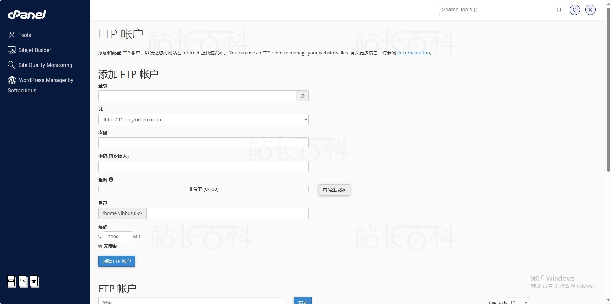Open Sitejet Builder in the sidebar
The image size is (611, 304).
[35, 50]
